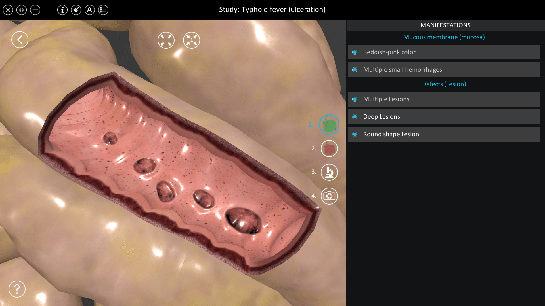This screenshot has height=306, width=545.
Task: Toggle the annotation labels (A) icon
Action: pos(90,10)
